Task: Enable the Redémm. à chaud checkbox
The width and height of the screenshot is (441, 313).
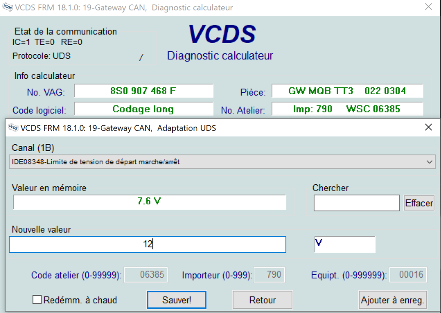Action: (37, 300)
